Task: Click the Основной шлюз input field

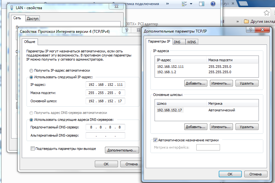Action: click(105, 101)
